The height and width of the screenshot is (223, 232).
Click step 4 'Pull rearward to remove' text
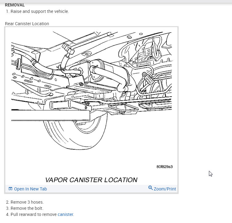(x=34, y=214)
